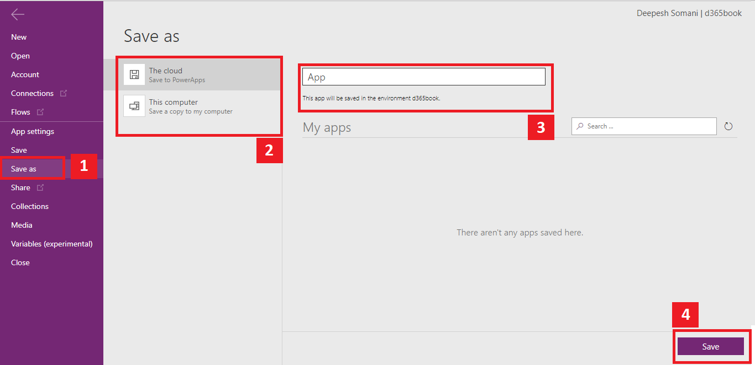Click 'There aren't any apps saved here' text

click(x=520, y=233)
